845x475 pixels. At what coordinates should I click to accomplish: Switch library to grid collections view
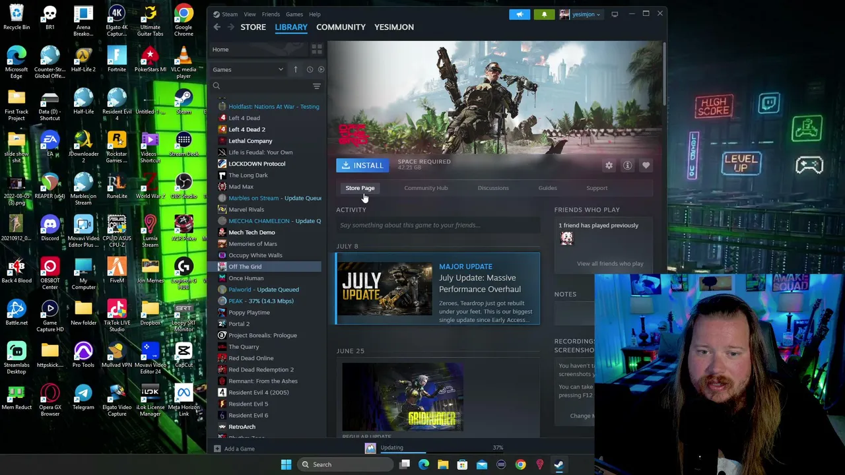point(316,49)
